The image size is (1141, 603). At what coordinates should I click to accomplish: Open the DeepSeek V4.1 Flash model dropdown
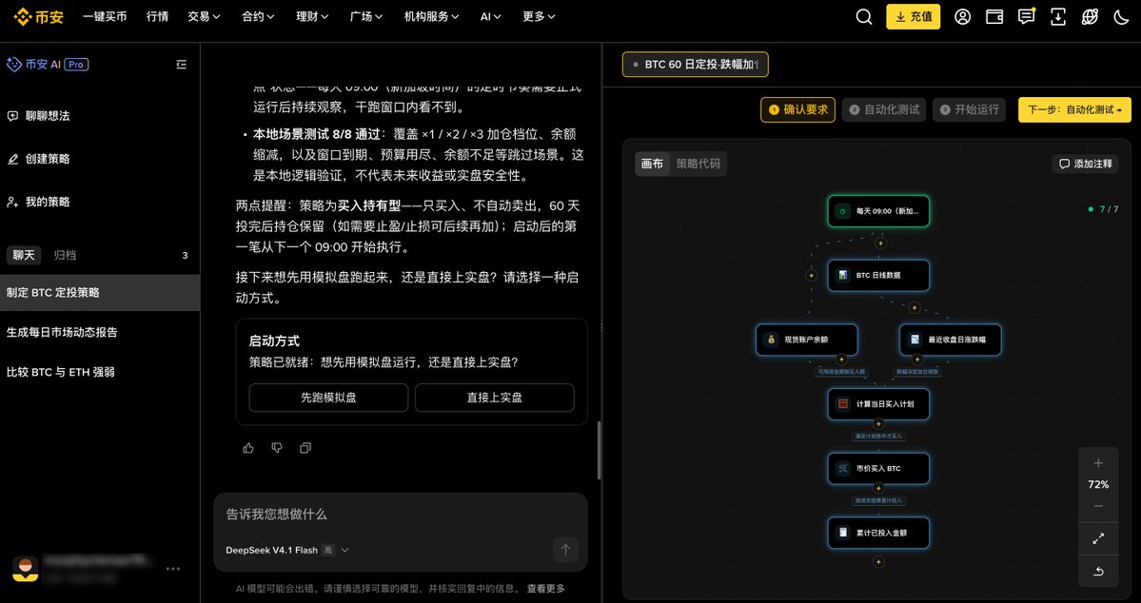(287, 550)
